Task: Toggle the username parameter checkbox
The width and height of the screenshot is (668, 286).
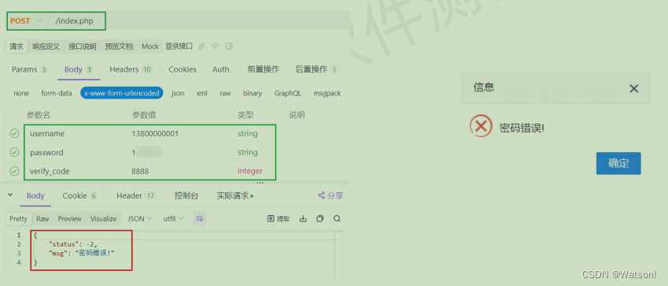Action: pos(14,134)
